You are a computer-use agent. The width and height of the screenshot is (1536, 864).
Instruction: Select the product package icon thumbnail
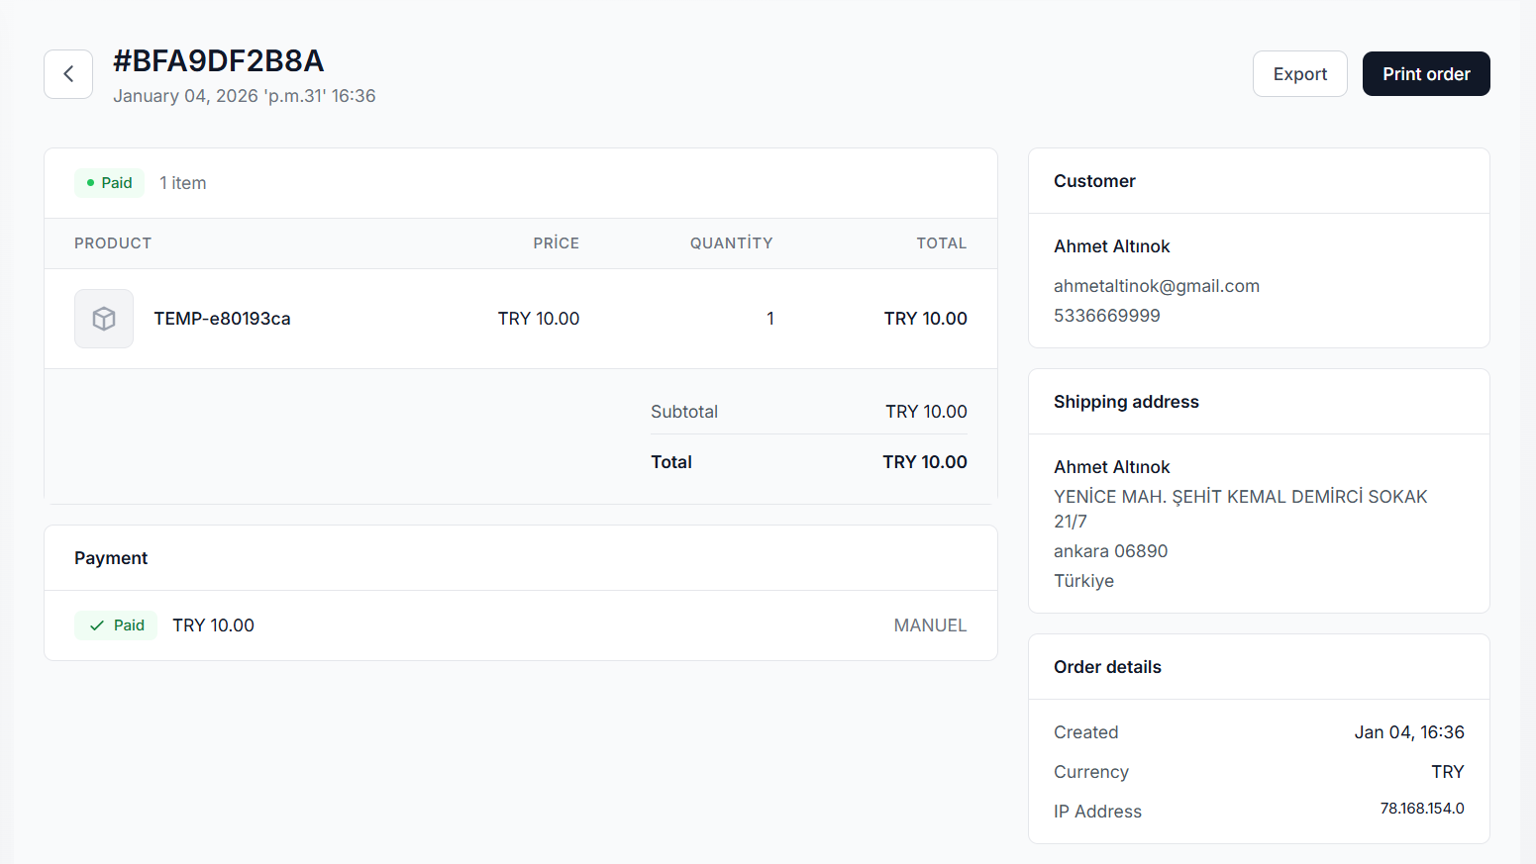(x=104, y=318)
